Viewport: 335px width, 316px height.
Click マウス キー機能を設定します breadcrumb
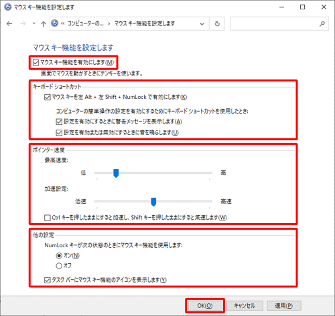coord(145,23)
